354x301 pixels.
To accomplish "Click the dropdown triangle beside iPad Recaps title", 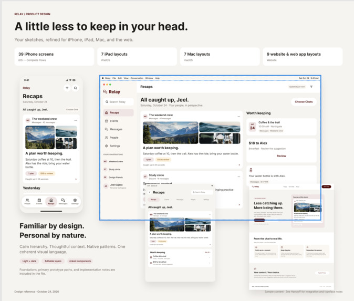I will point(150,192).
